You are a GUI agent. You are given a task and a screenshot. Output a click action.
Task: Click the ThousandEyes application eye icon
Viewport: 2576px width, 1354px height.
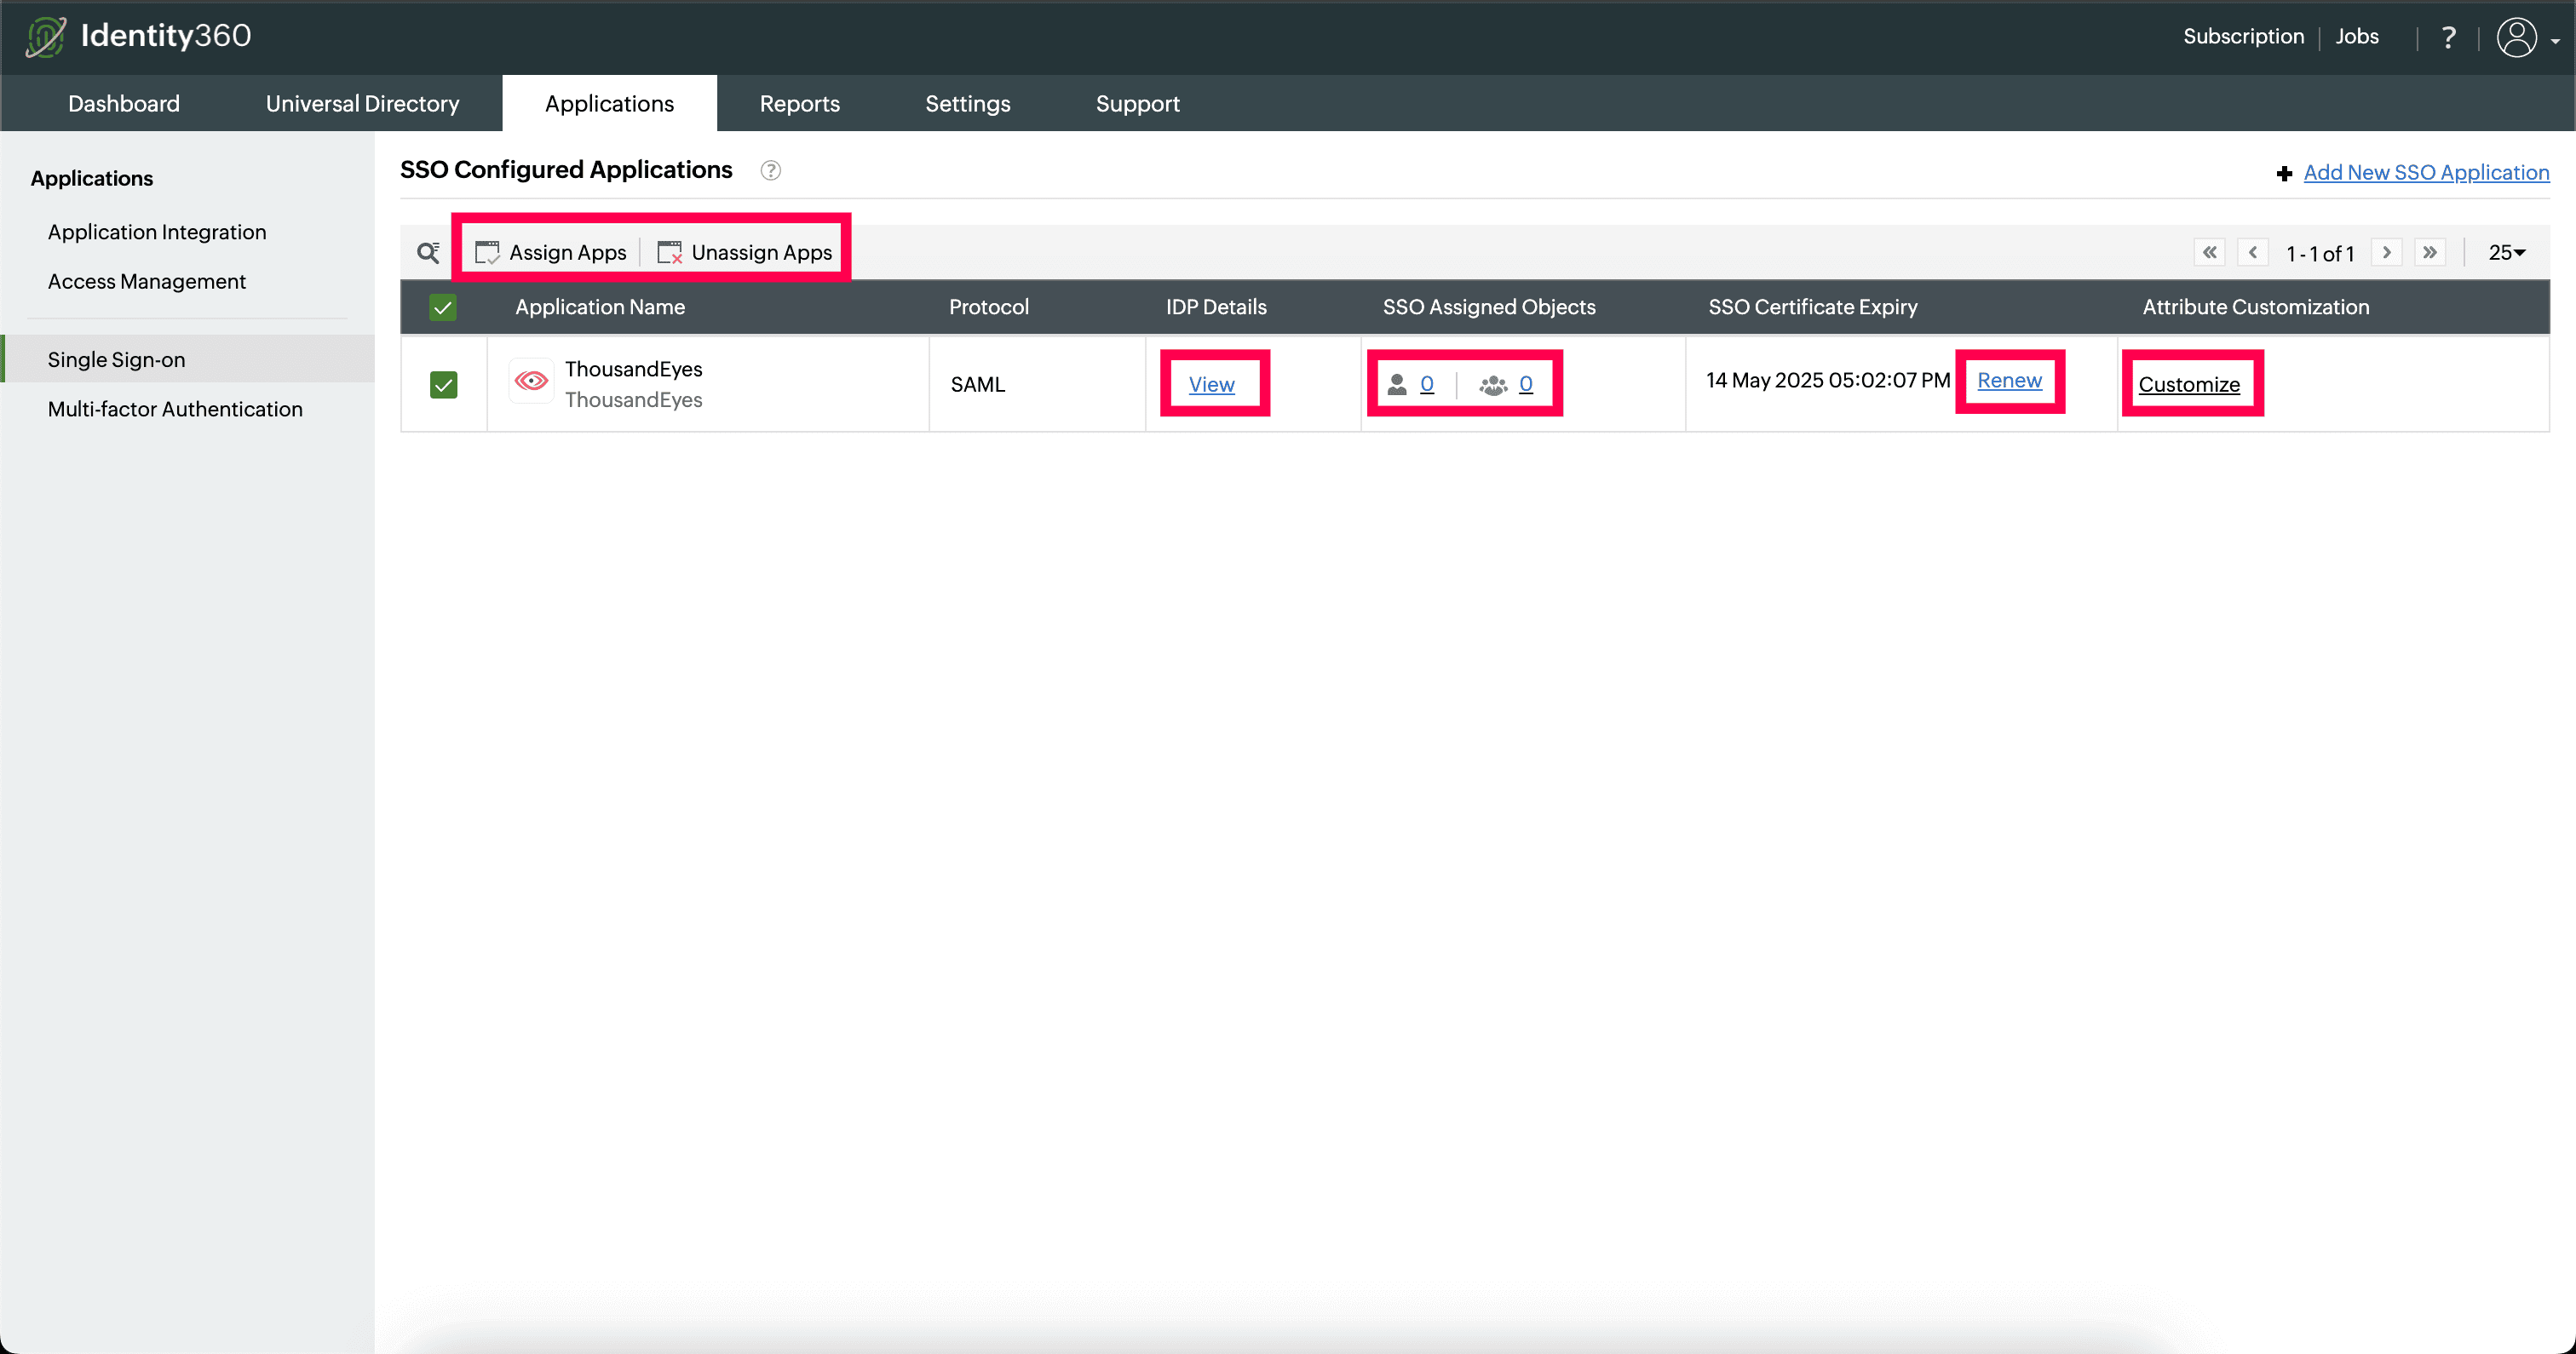click(531, 381)
